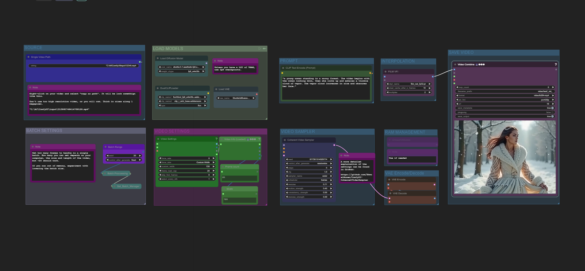Collapse the Coherent Video Sampler node via its dot
The height and width of the screenshot is (271, 585).
pyautogui.click(x=285, y=140)
